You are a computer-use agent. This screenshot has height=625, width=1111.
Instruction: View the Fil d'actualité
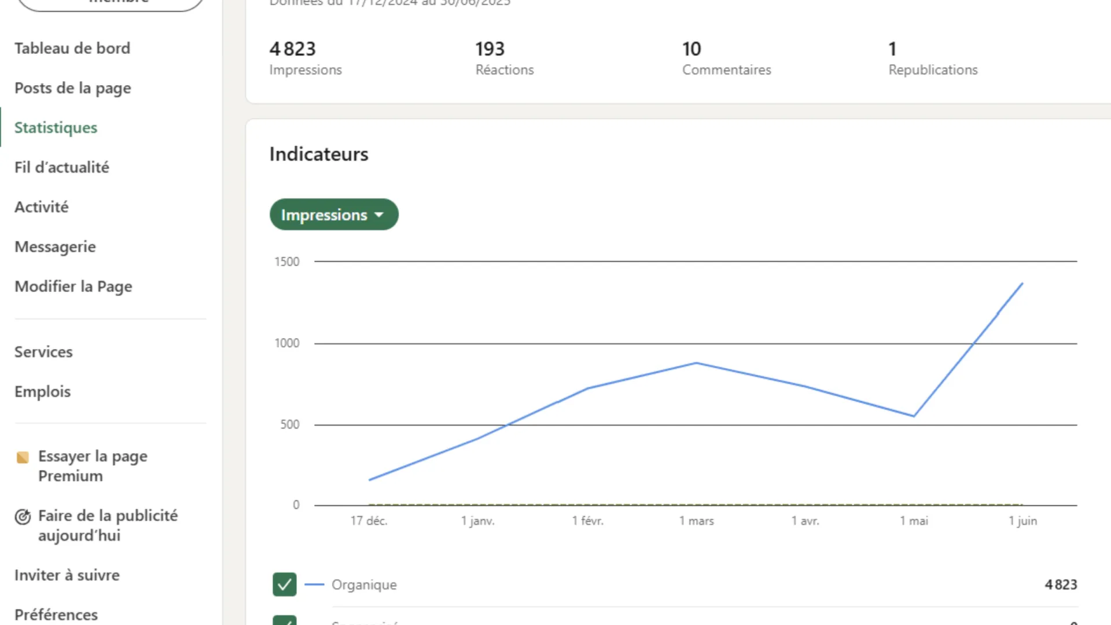pyautogui.click(x=62, y=167)
